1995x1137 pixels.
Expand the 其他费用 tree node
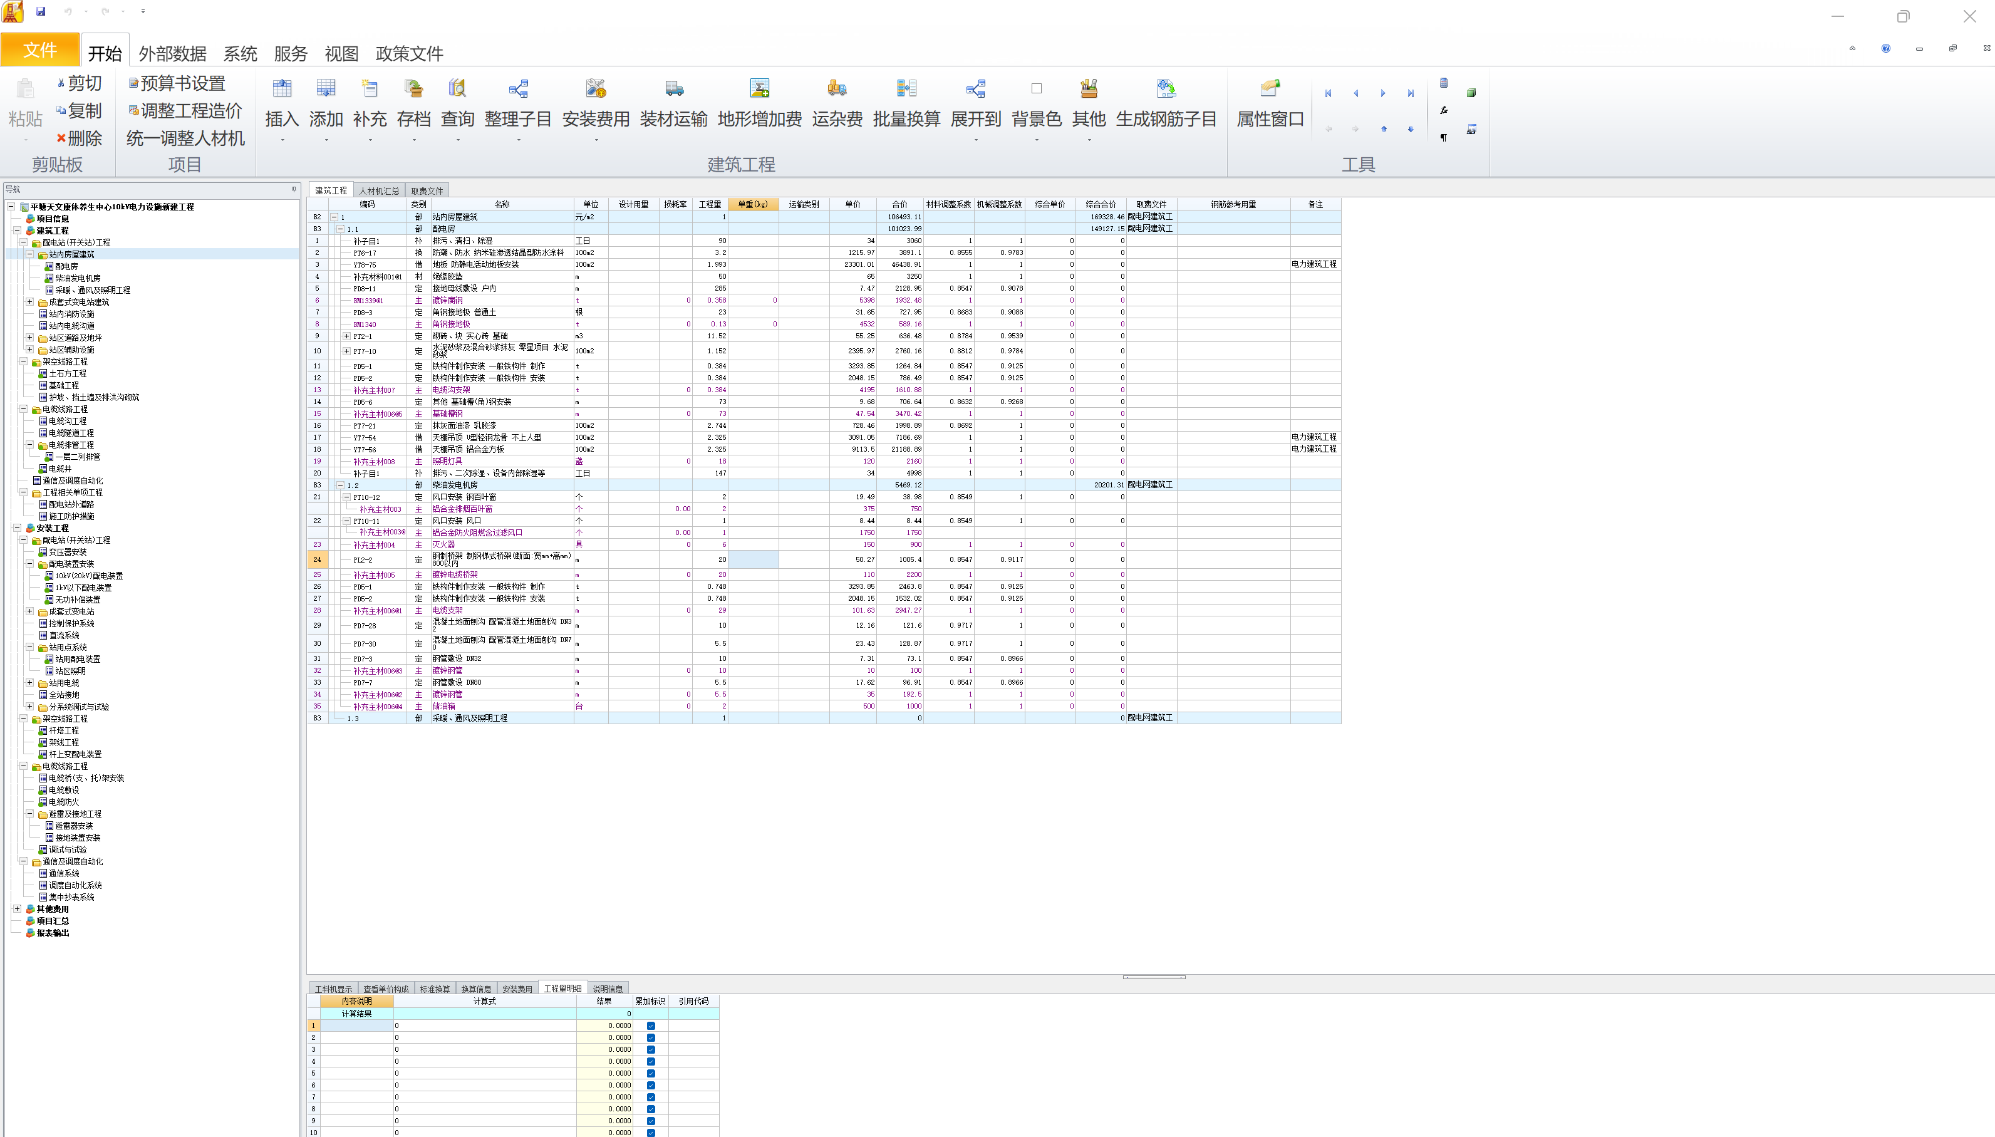[x=17, y=909]
